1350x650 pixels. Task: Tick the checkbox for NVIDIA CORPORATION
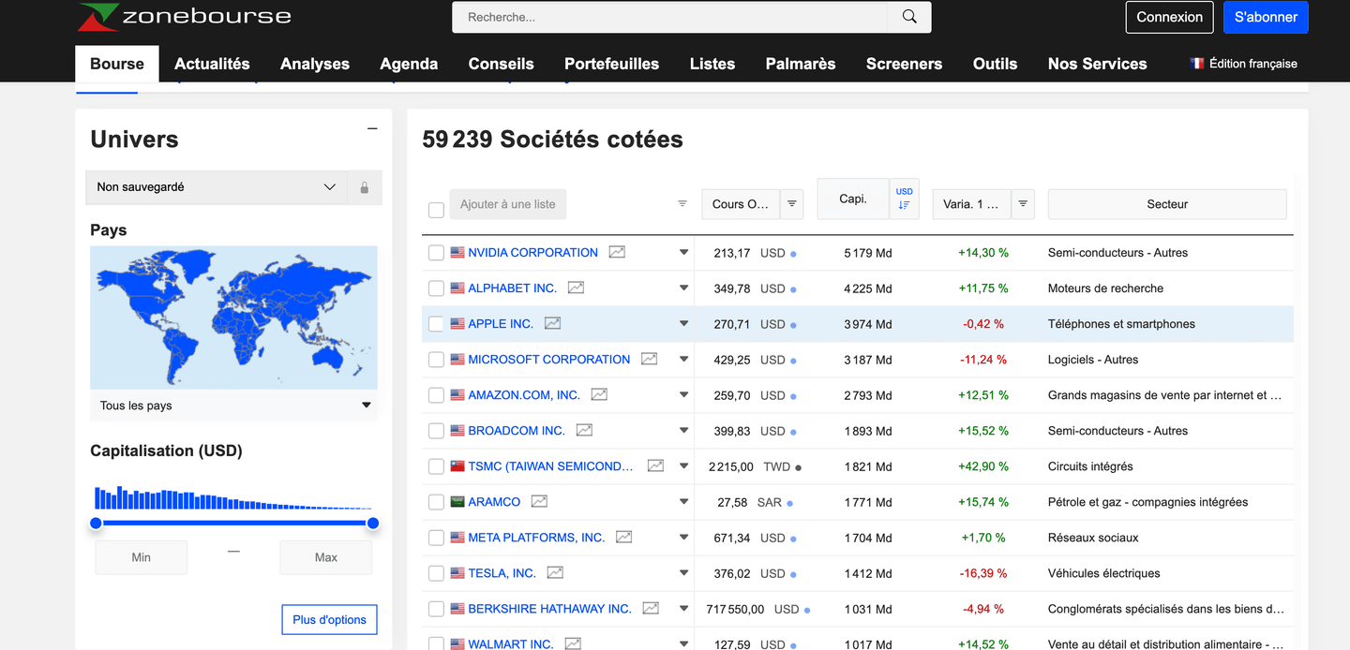436,253
